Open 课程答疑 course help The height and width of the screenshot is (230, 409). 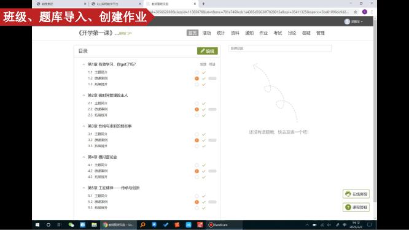(x=356, y=207)
